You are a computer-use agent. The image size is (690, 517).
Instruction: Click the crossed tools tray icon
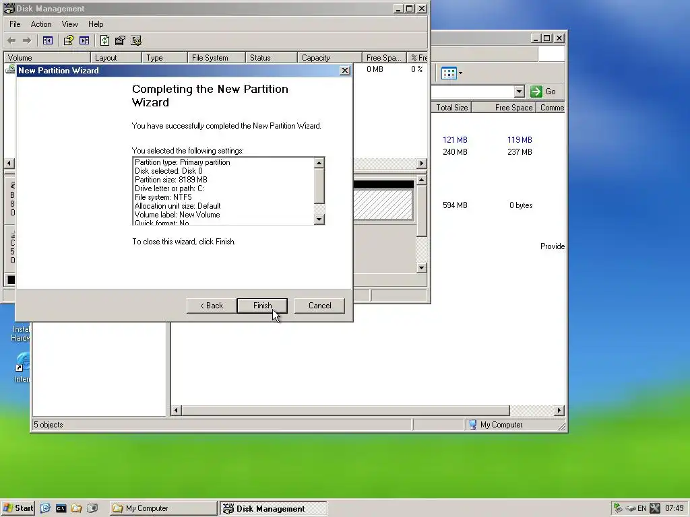[655, 508]
